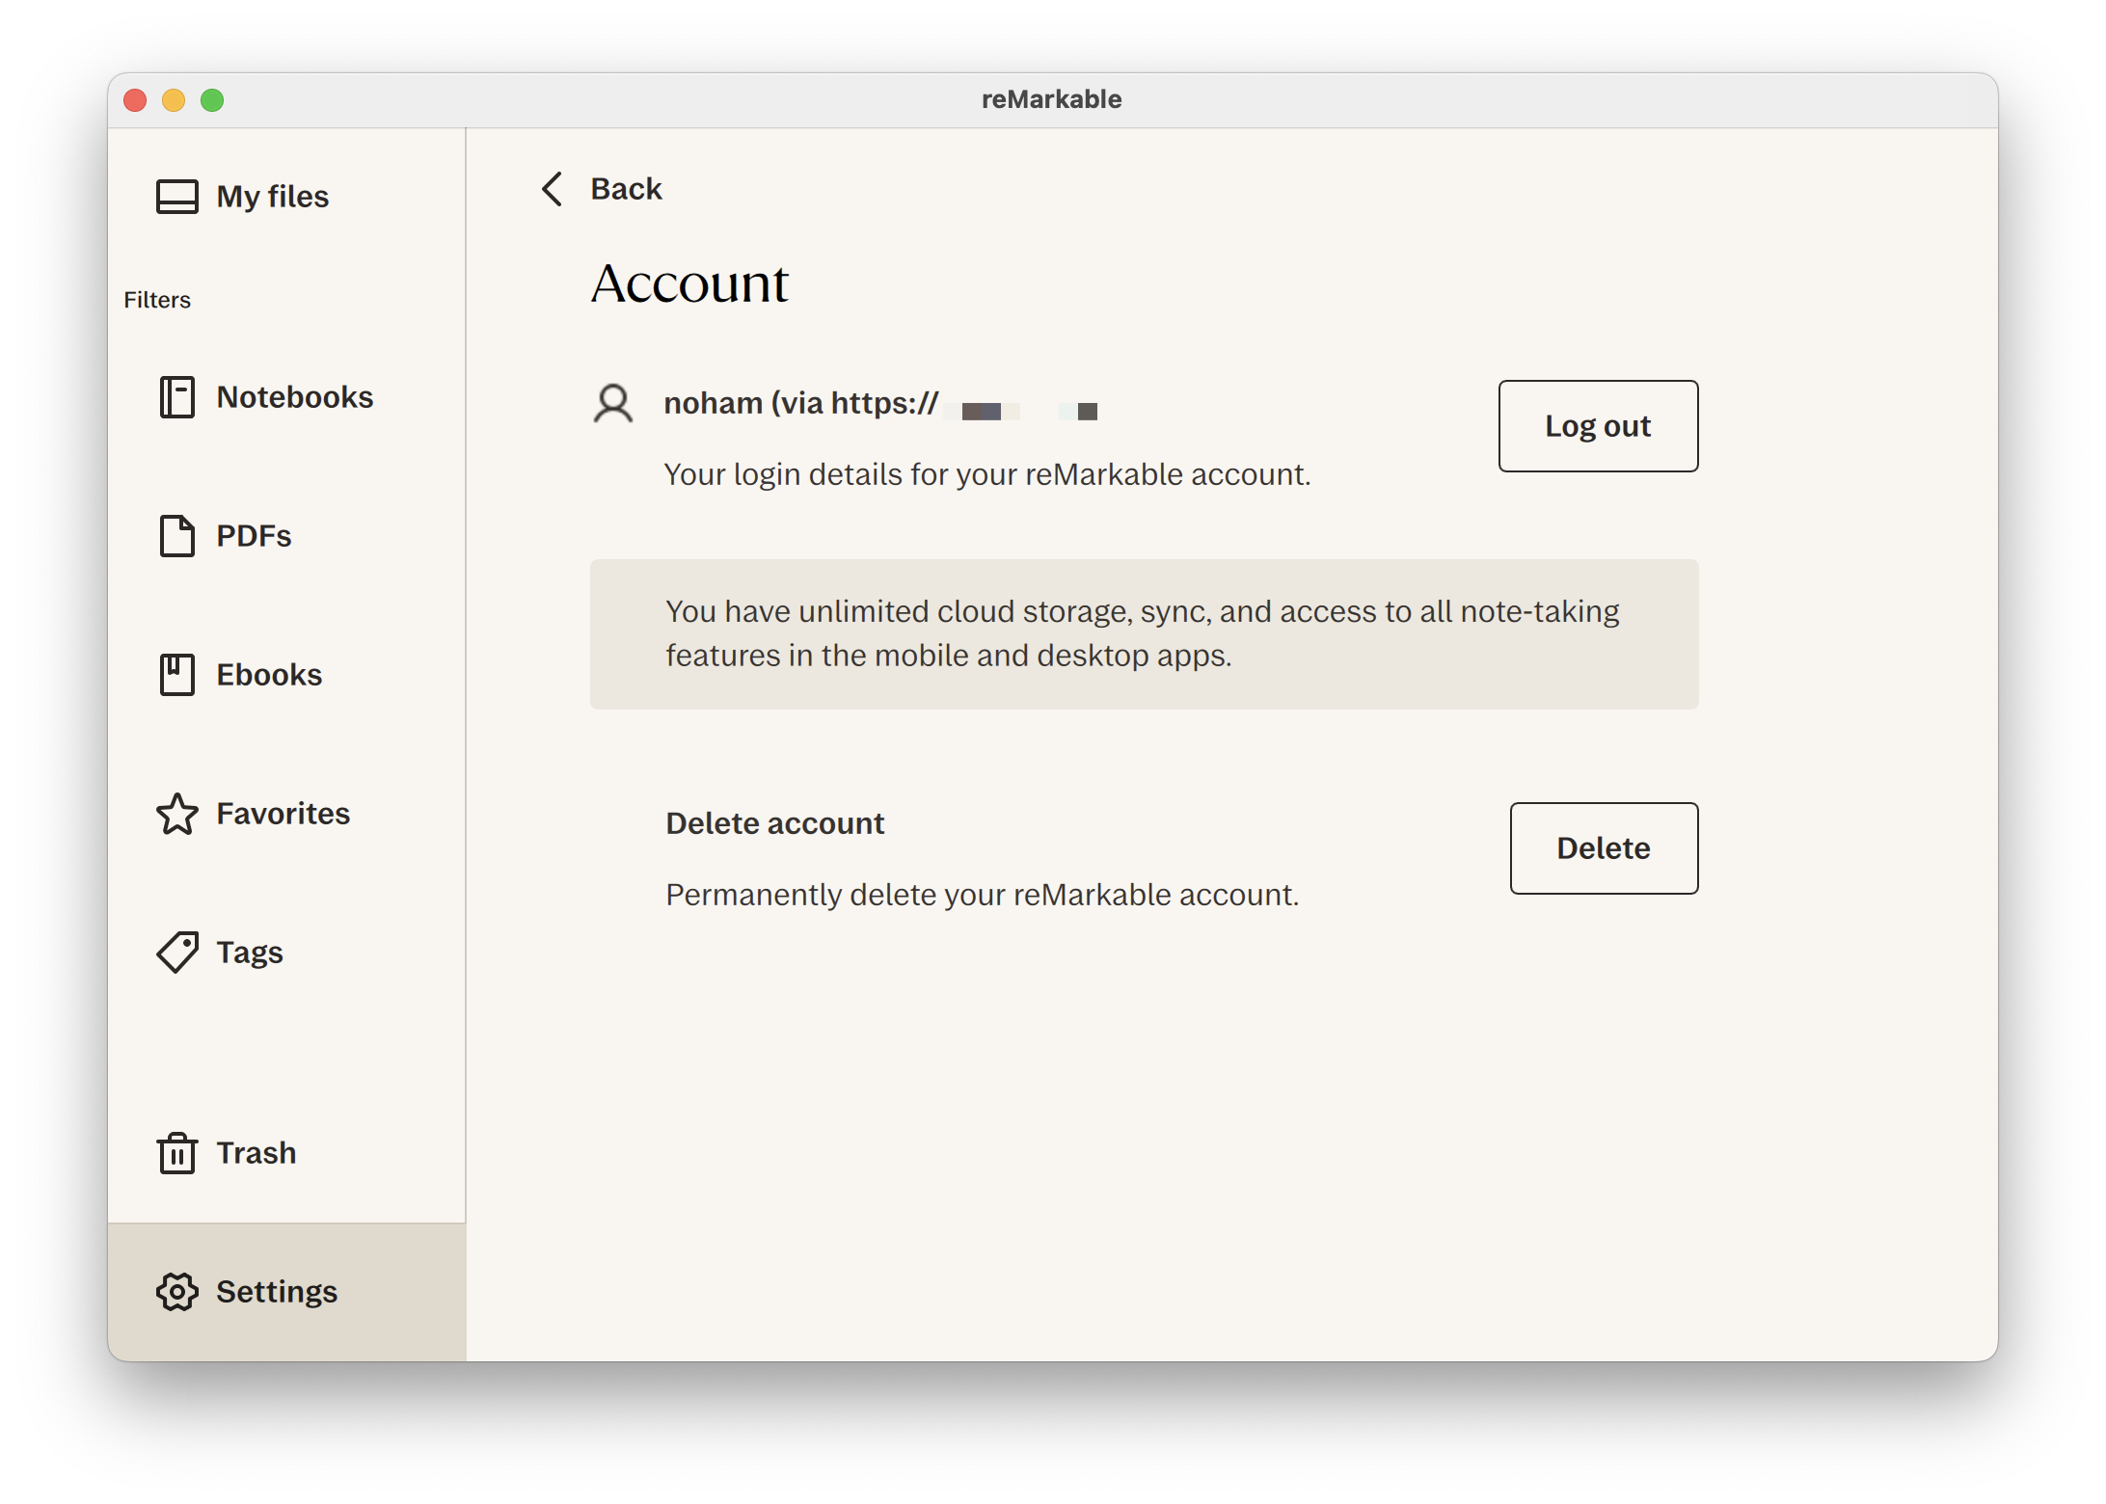Click the green fullscreen window button
This screenshot has height=1504, width=2106.
[x=212, y=100]
